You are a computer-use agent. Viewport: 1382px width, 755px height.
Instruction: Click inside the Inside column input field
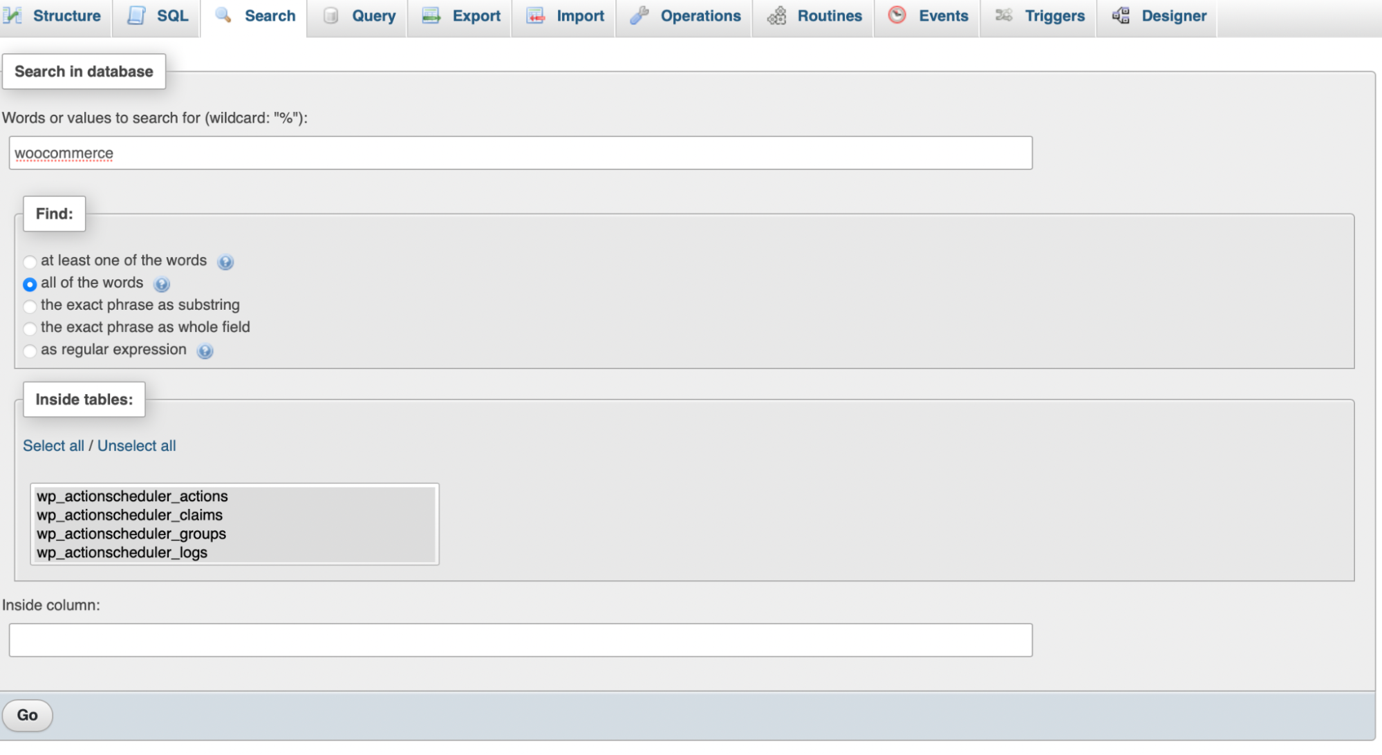[521, 640]
